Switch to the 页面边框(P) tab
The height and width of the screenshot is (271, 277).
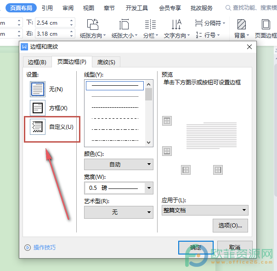click(x=72, y=62)
